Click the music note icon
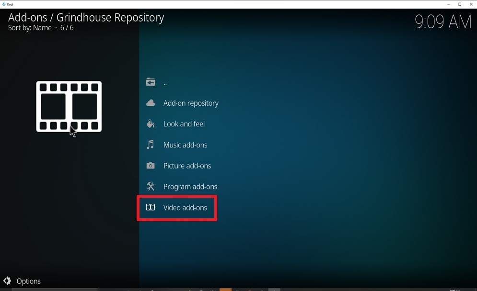This screenshot has height=291, width=477. [x=150, y=144]
